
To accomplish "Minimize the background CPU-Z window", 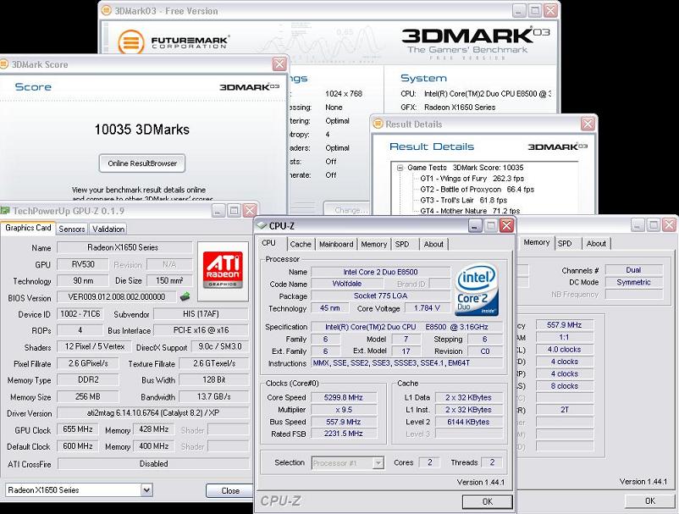I will point(638,224).
